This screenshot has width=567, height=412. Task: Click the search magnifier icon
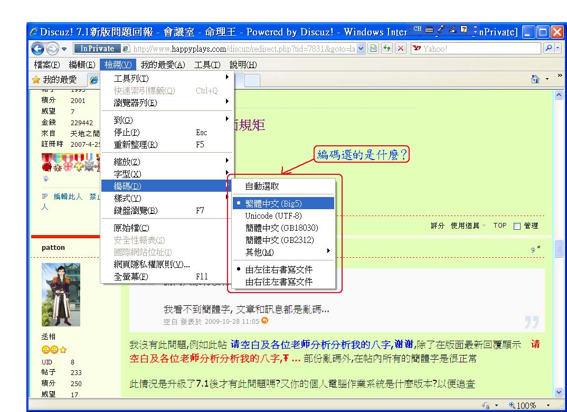click(549, 49)
